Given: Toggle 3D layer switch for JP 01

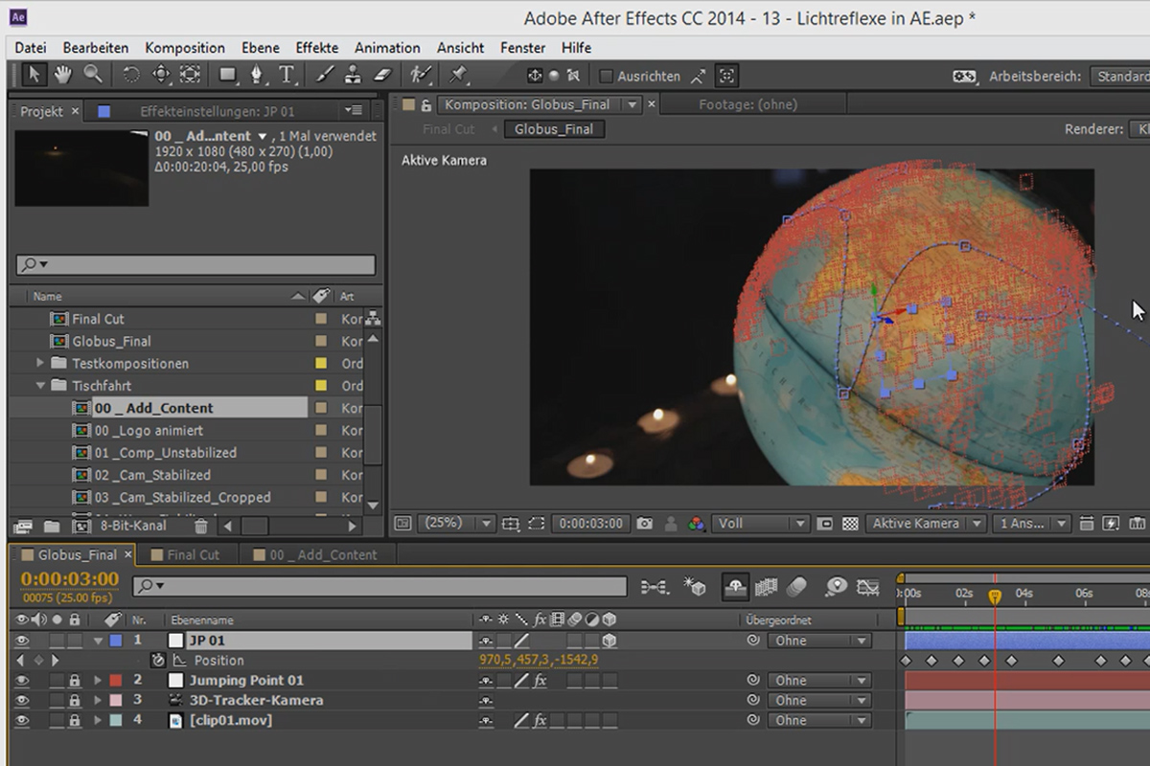Looking at the screenshot, I should (609, 641).
